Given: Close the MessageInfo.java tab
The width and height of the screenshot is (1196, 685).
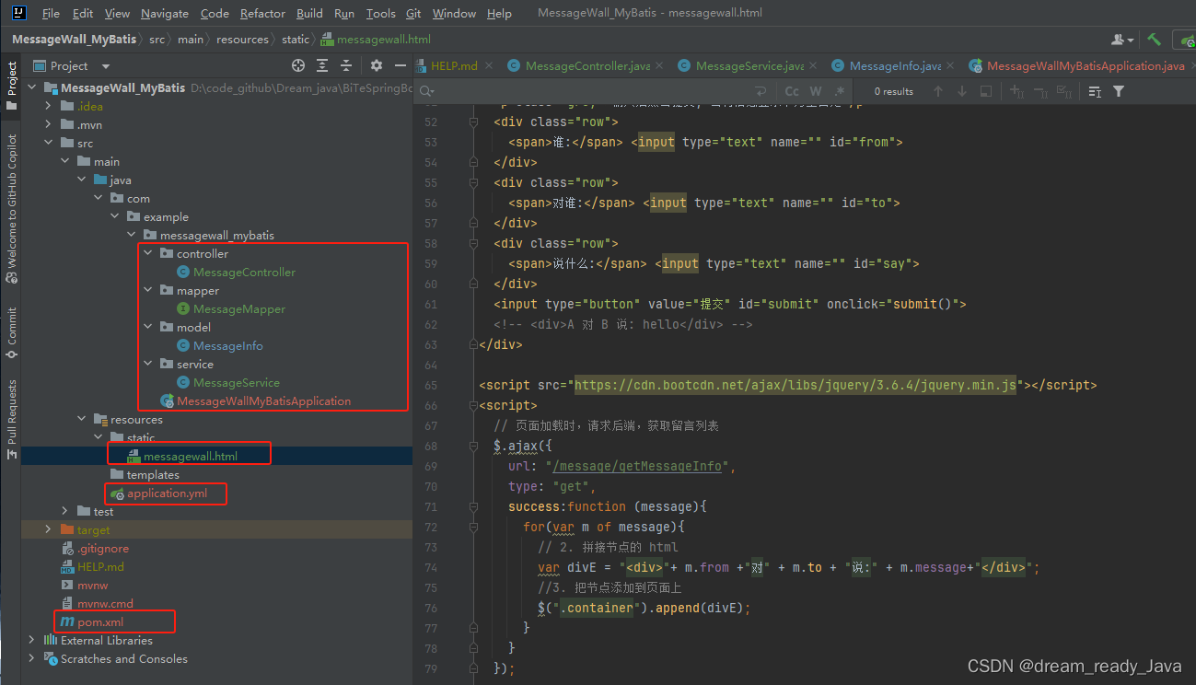Looking at the screenshot, I should 951,65.
